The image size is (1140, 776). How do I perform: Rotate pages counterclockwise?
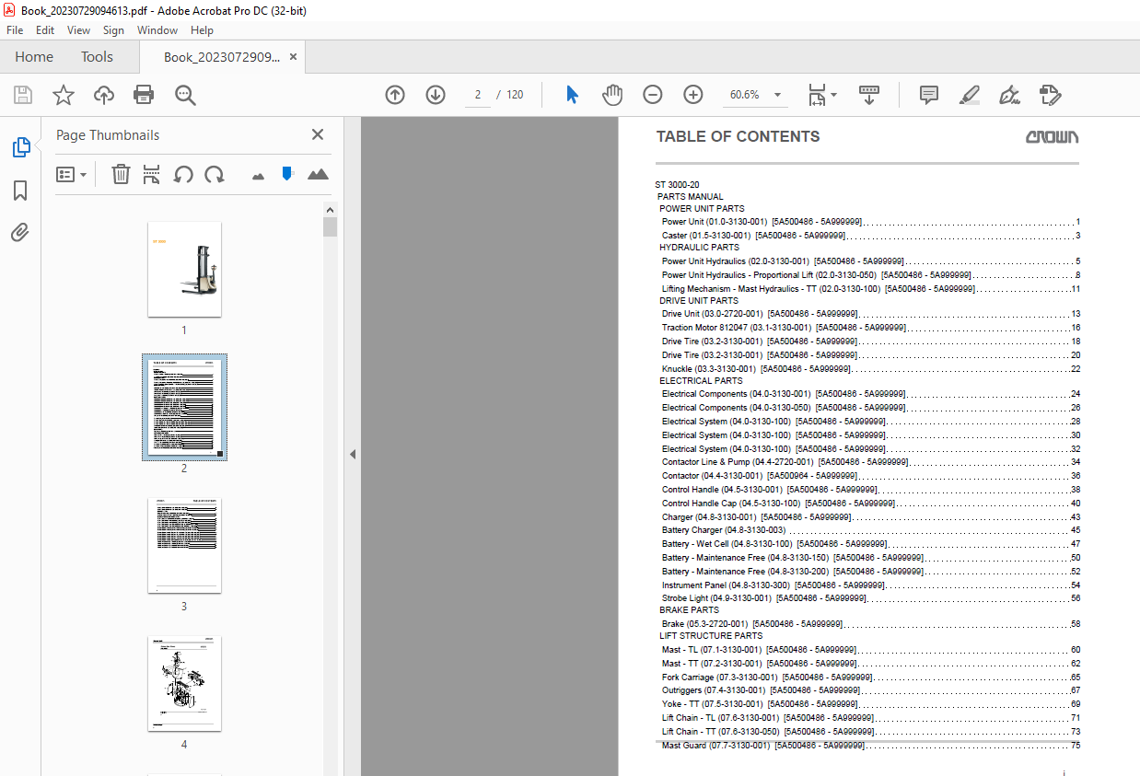pyautogui.click(x=183, y=174)
